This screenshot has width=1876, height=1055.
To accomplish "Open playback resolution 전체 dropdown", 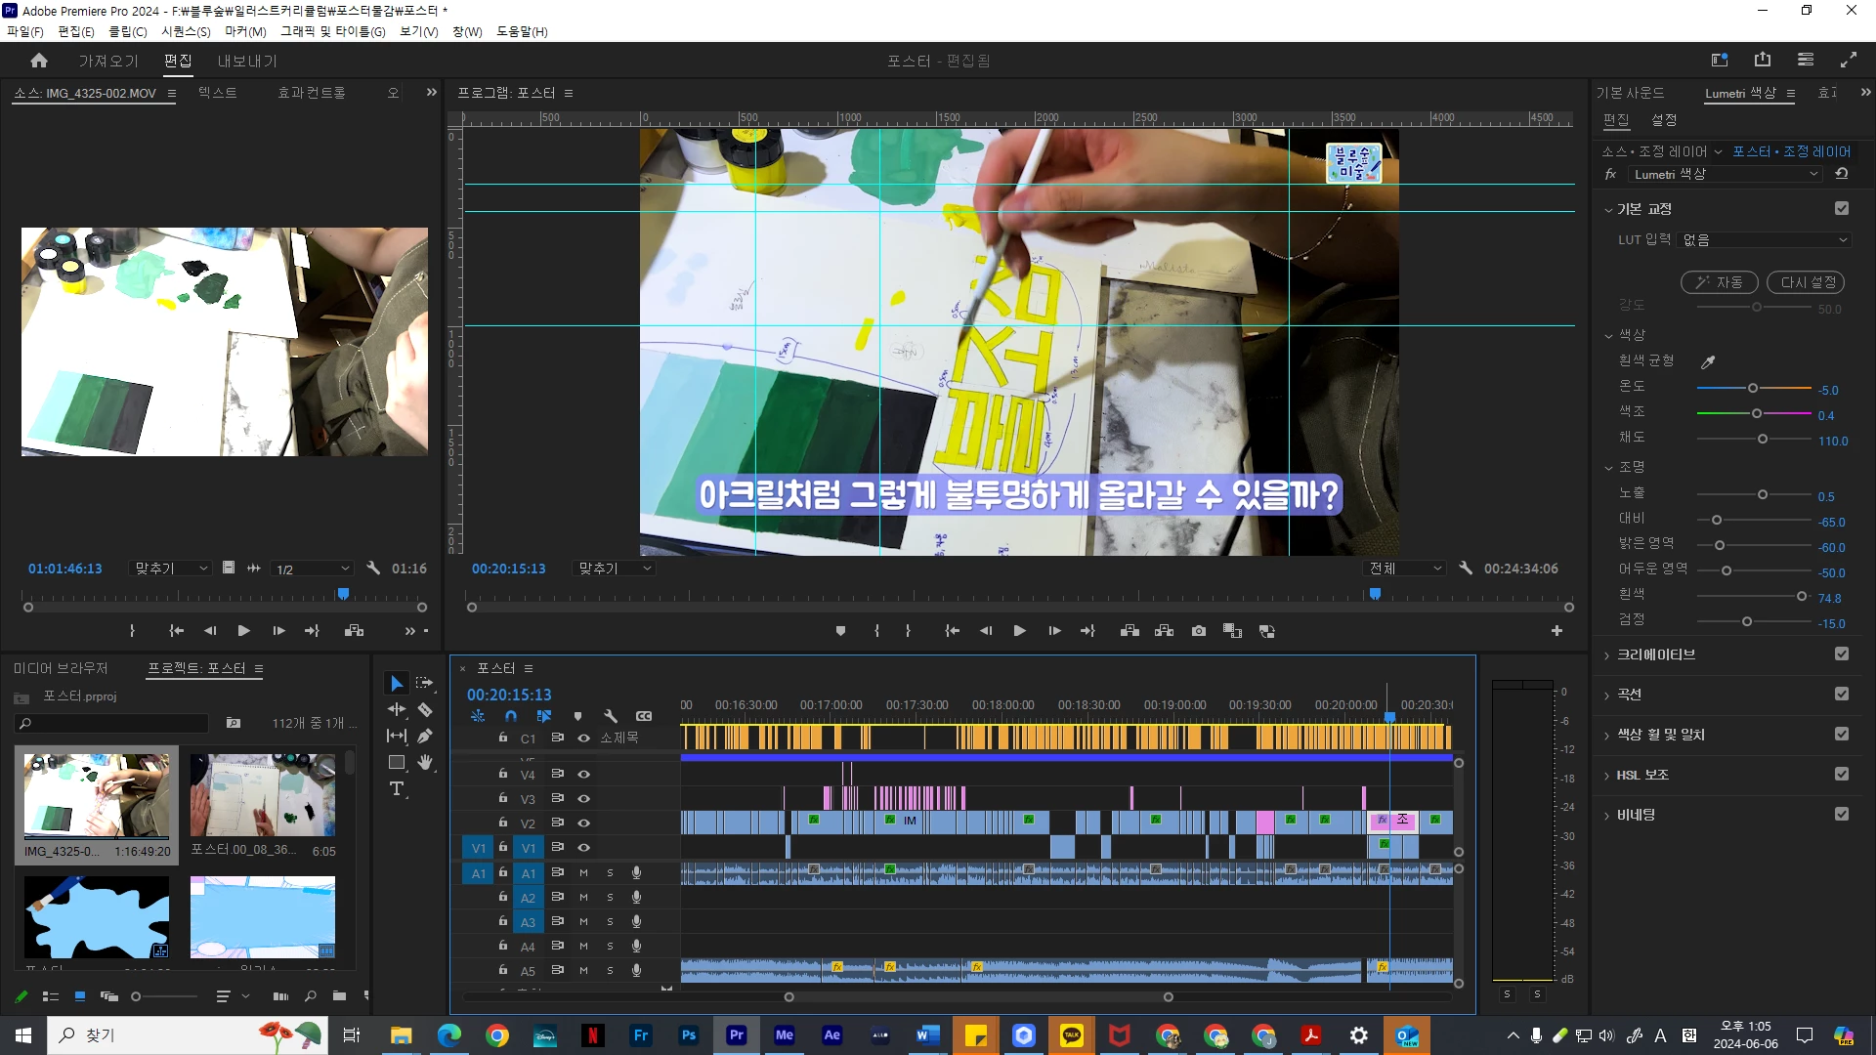I will pyautogui.click(x=1404, y=569).
